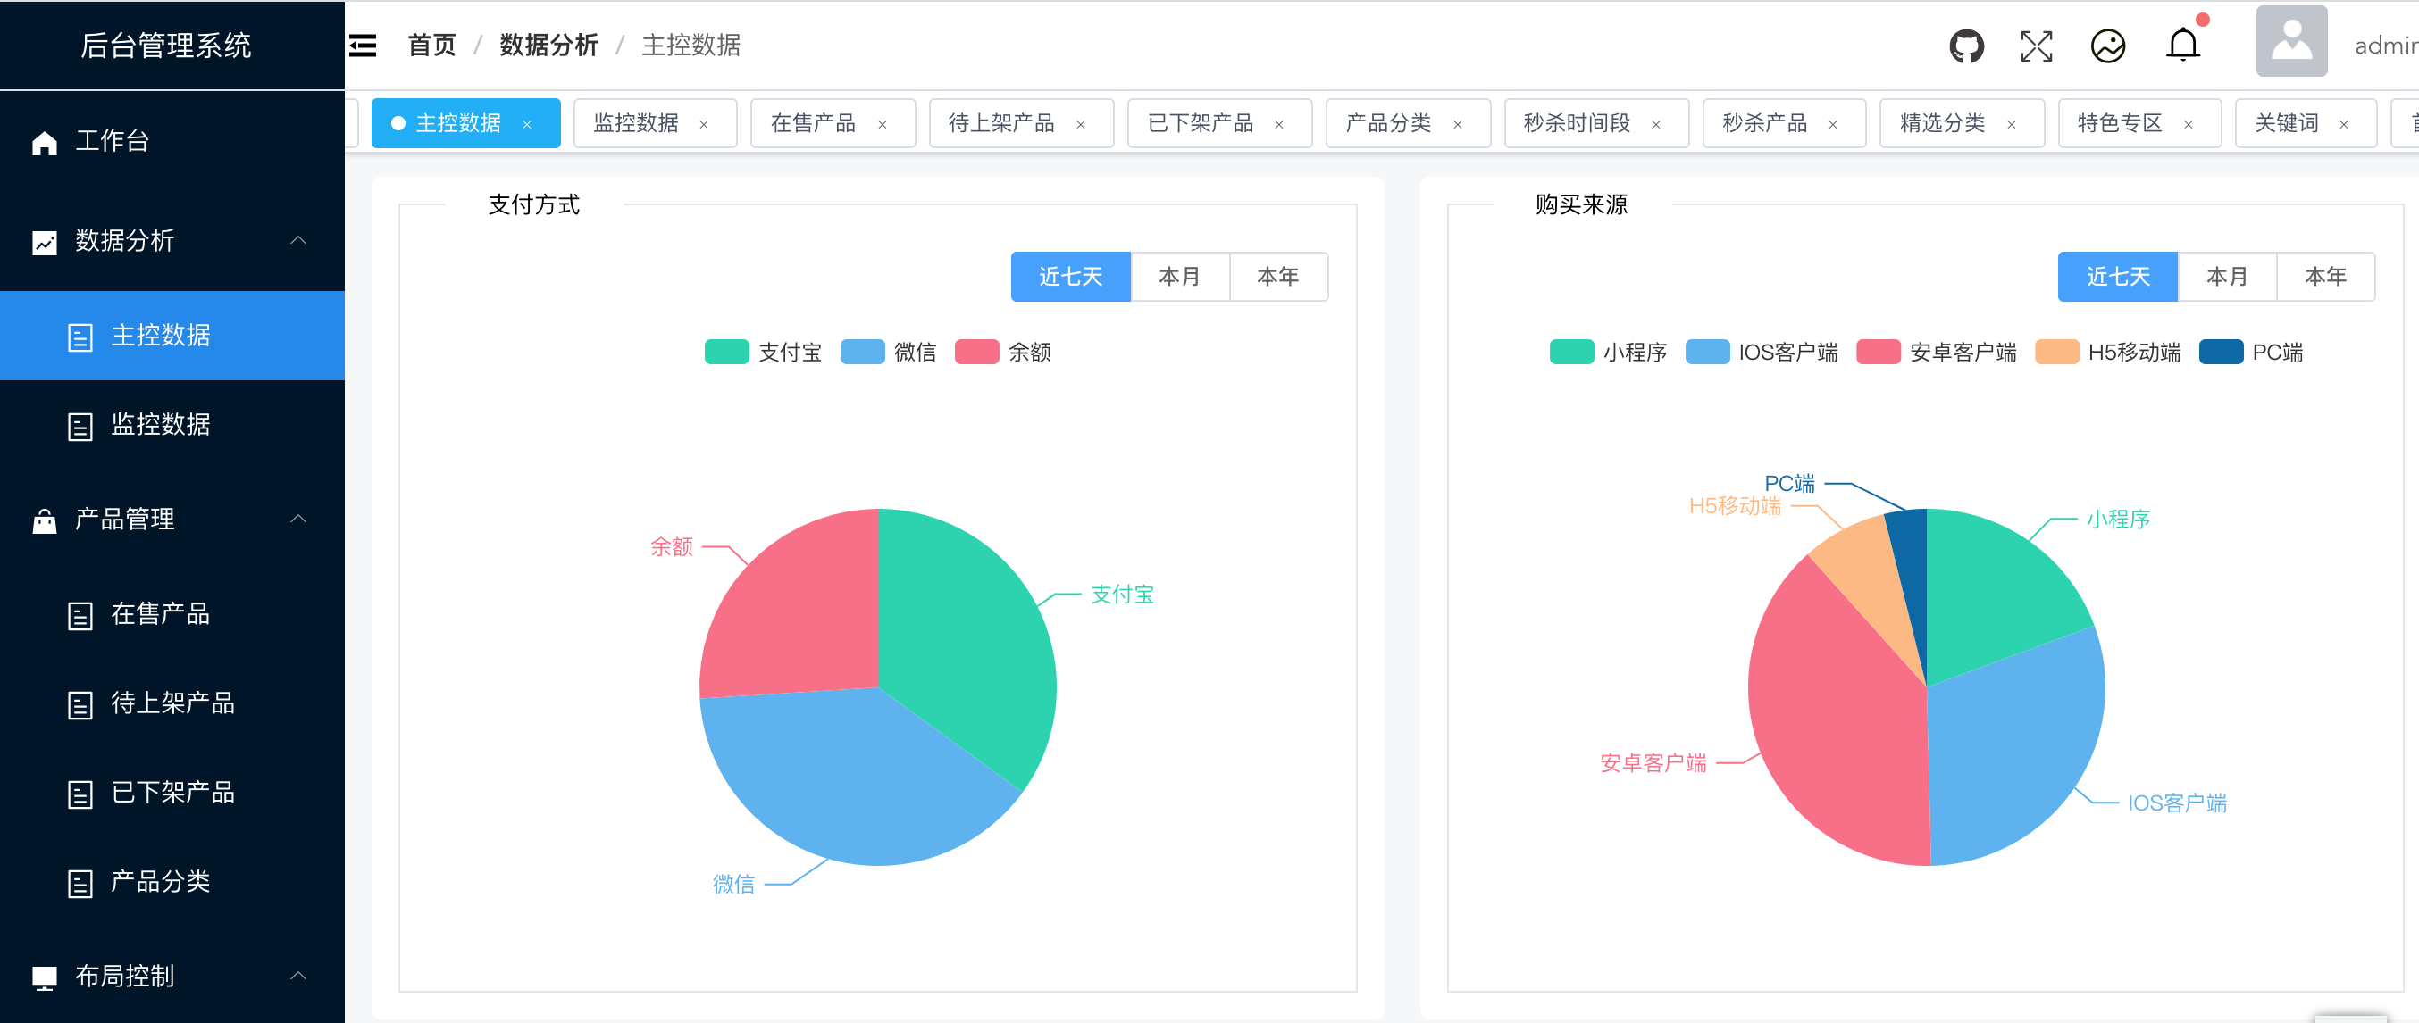Open the notification bell icon

[x=2182, y=45]
